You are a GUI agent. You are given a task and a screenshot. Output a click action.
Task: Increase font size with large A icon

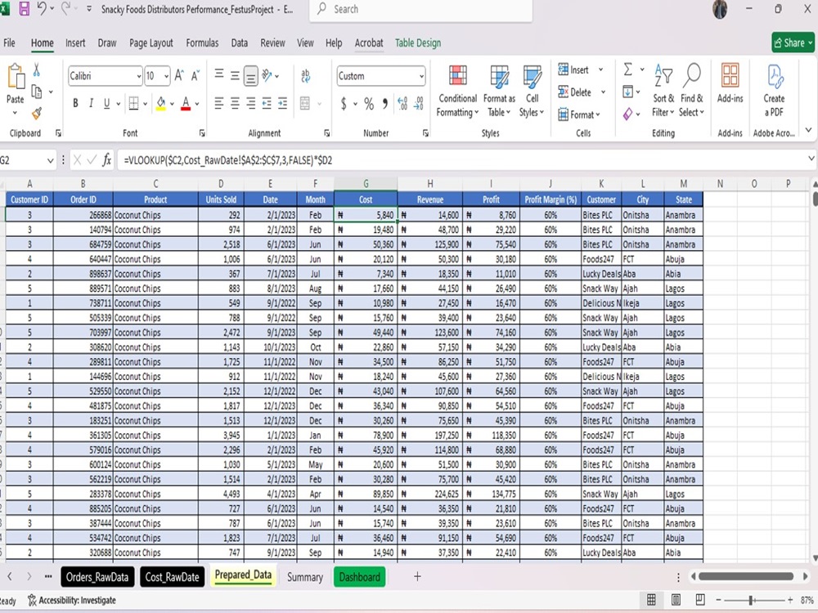point(179,75)
